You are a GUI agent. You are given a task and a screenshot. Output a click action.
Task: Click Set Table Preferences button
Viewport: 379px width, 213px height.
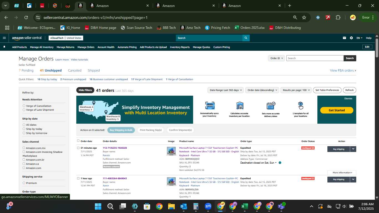coord(327,90)
